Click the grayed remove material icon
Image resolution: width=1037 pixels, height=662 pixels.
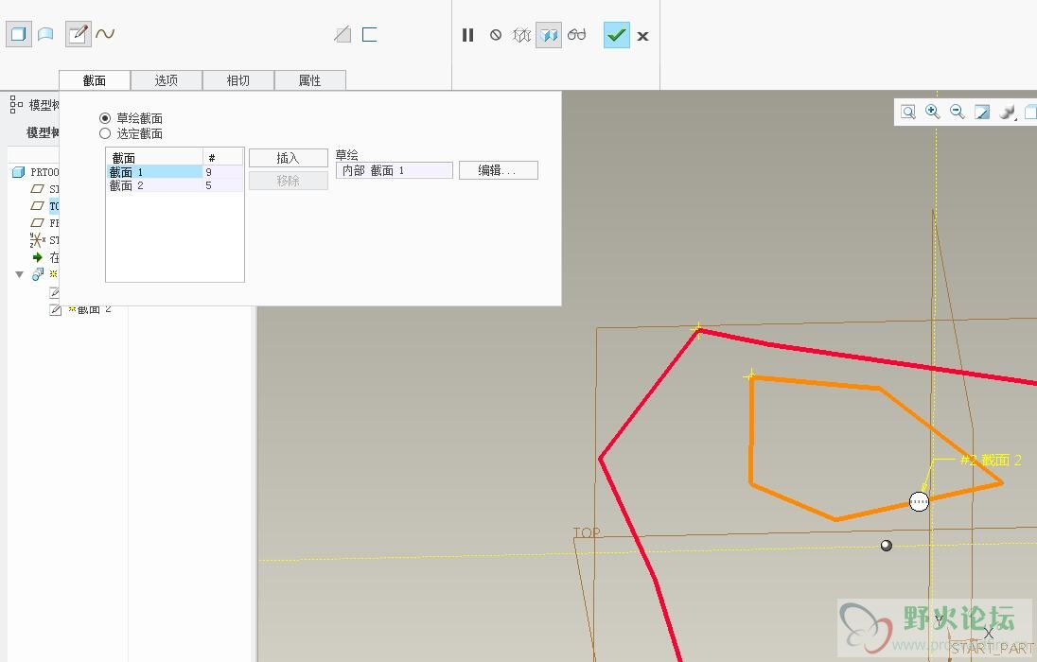click(x=343, y=34)
